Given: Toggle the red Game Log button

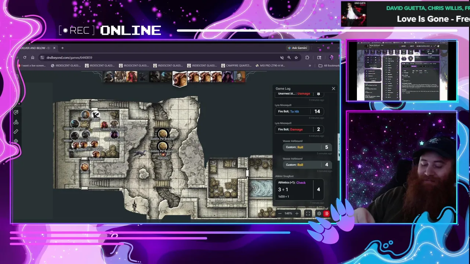Looking at the screenshot, I should tap(326, 213).
